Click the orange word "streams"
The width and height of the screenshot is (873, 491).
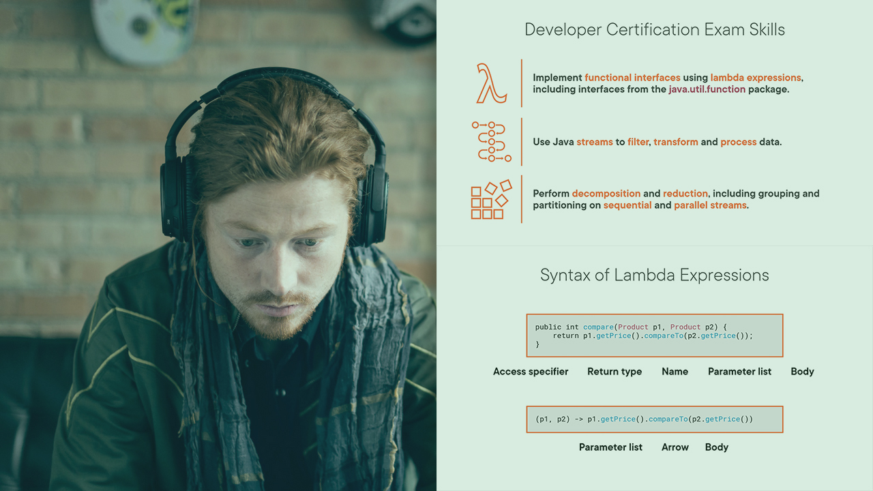click(x=595, y=142)
